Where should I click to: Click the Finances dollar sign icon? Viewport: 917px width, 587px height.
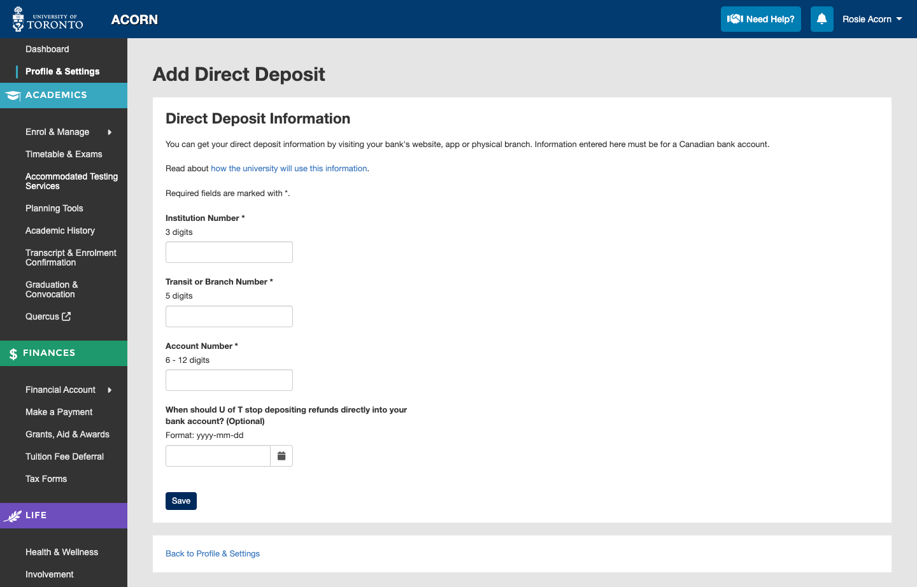coord(13,354)
